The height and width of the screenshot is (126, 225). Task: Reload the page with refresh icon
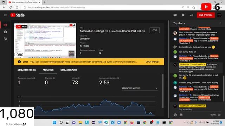point(11,7)
